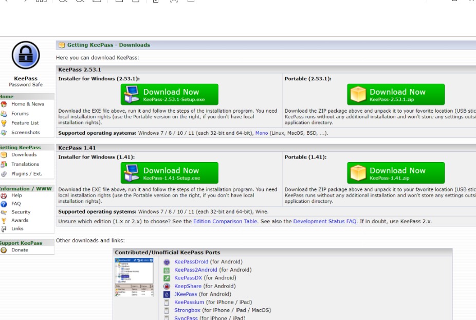Click the Translations icon in sidebar

4,164
